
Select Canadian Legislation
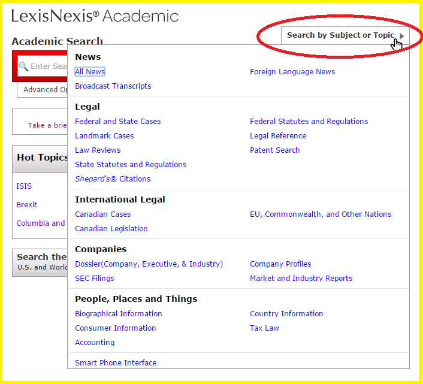click(111, 229)
